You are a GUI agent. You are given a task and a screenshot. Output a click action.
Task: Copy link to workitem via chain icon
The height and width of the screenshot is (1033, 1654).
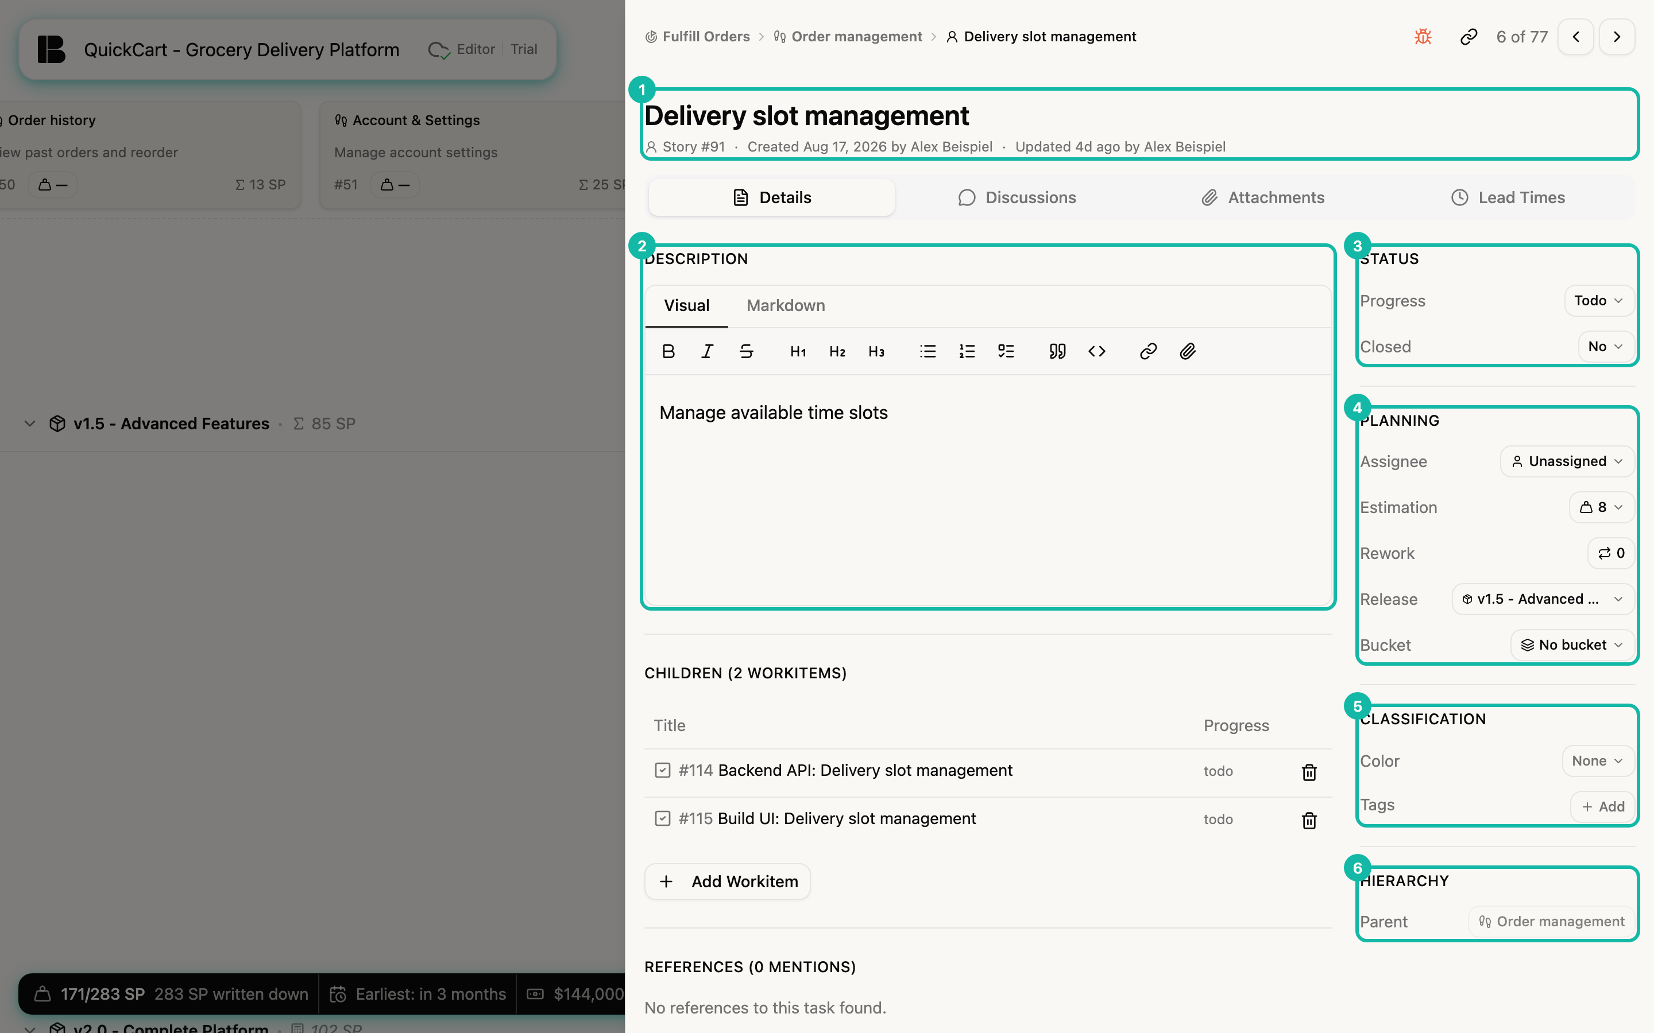tap(1468, 37)
